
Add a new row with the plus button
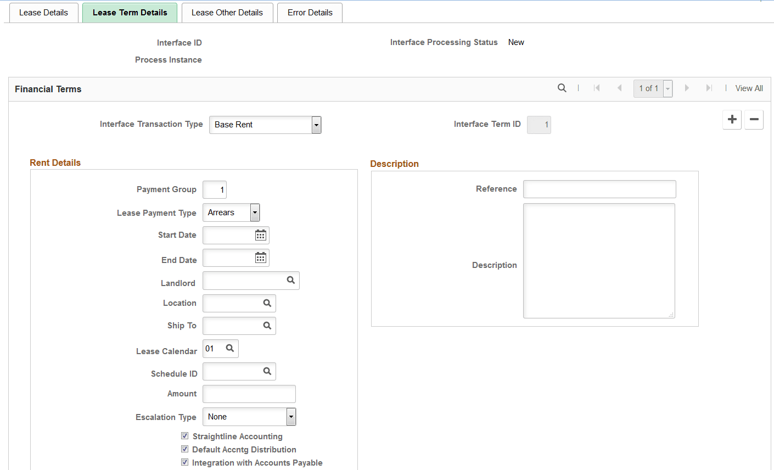(732, 120)
